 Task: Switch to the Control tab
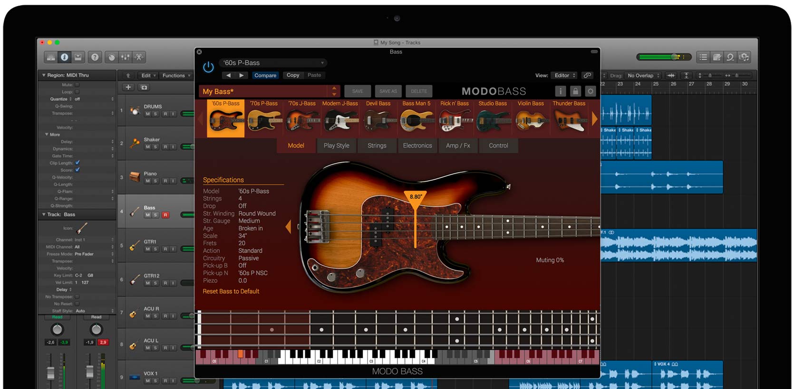pyautogui.click(x=499, y=146)
